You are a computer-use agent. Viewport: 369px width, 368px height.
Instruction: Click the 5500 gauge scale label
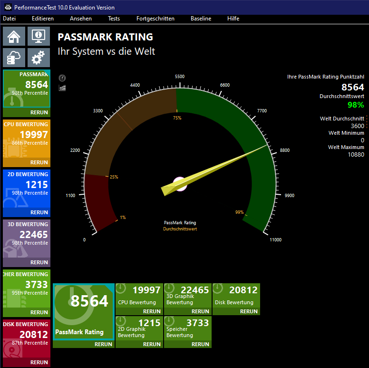point(180,77)
